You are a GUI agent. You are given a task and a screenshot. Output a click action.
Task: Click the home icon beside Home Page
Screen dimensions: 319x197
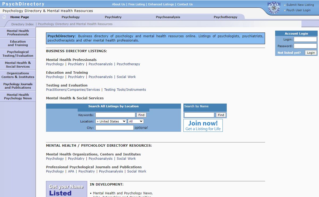tap(4, 17)
